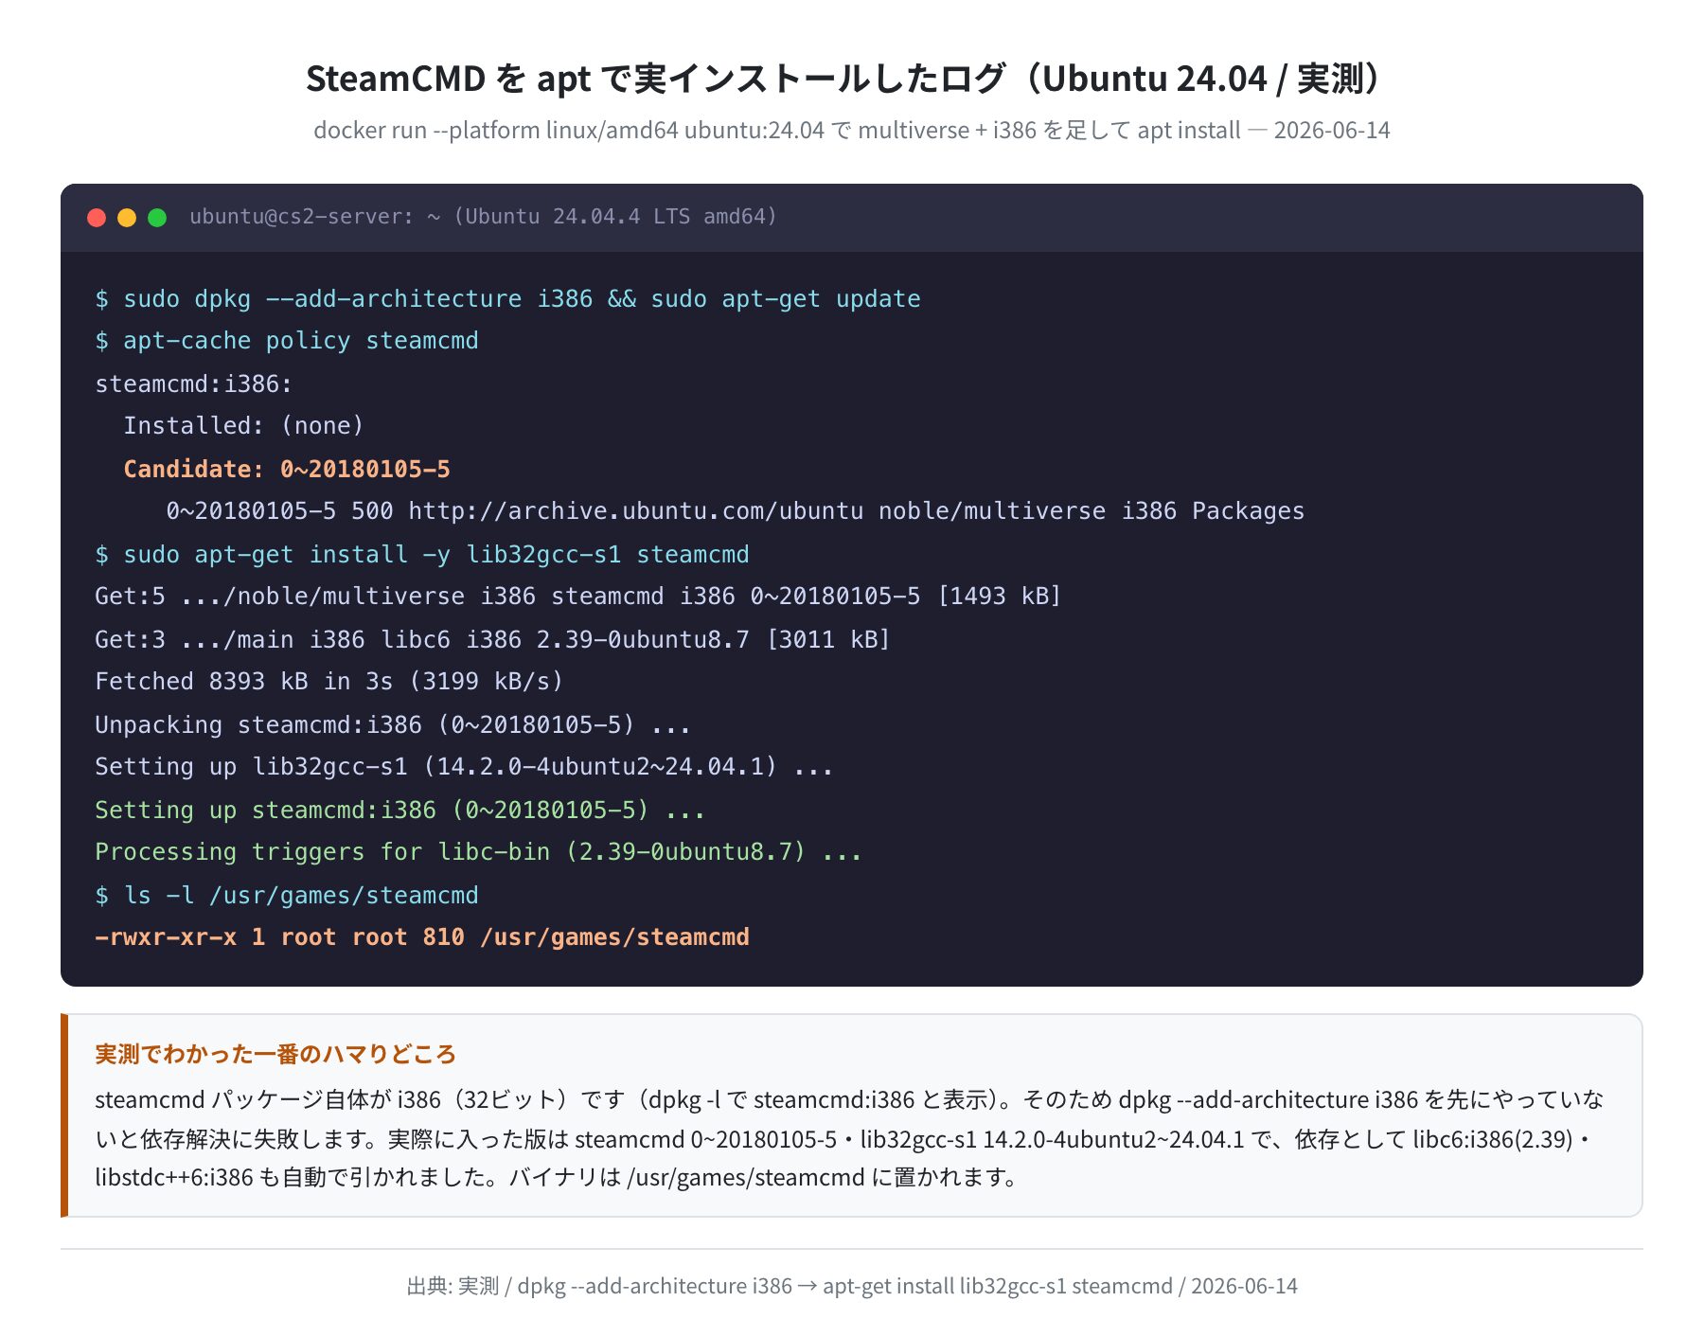Click 'Setting up lib32gcc-s1 (14.2.0-4ubuntu2~24.04.1)' line

tap(464, 767)
